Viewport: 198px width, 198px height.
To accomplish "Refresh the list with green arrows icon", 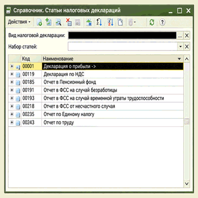I will click(x=152, y=22).
